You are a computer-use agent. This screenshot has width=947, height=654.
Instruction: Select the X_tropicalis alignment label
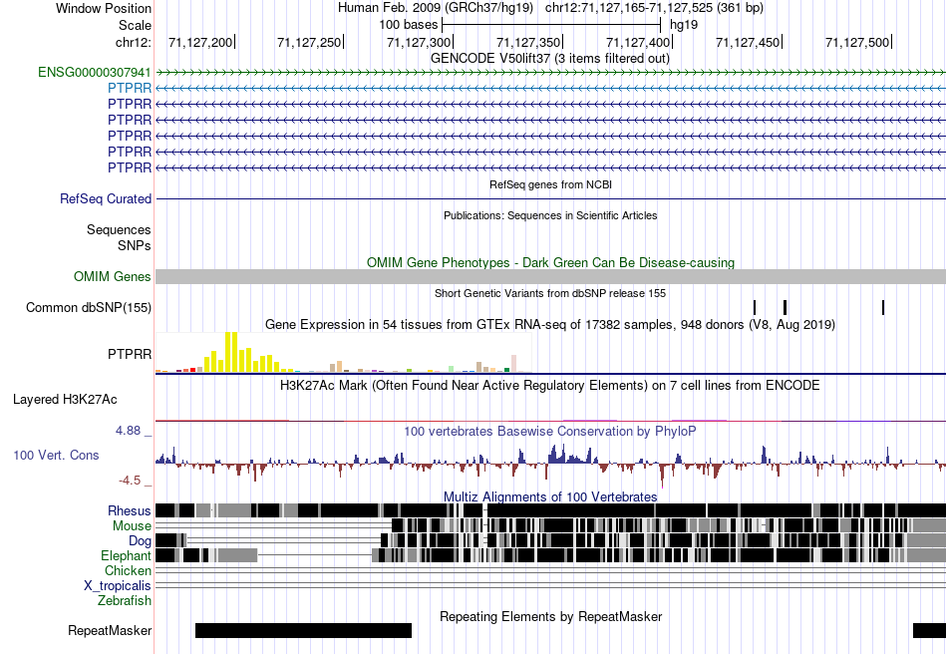[x=118, y=586]
